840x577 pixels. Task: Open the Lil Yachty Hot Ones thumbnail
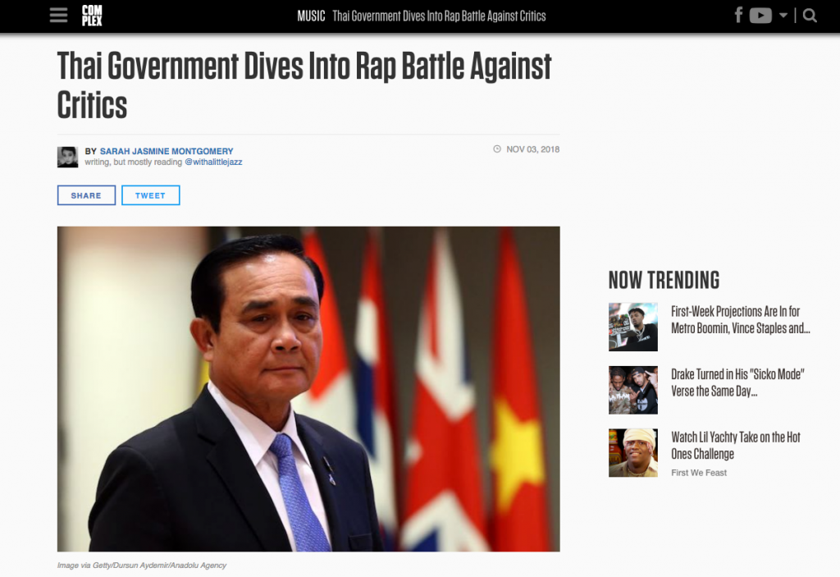pos(632,452)
